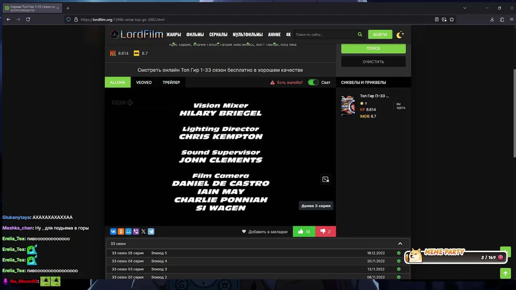Open reader view icon in address bar
Screen dimensions: 516x290
[x=437, y=19]
